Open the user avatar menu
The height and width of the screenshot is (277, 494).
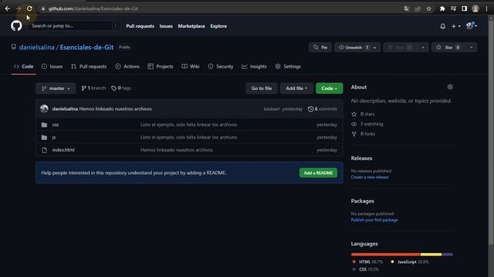tap(472, 26)
